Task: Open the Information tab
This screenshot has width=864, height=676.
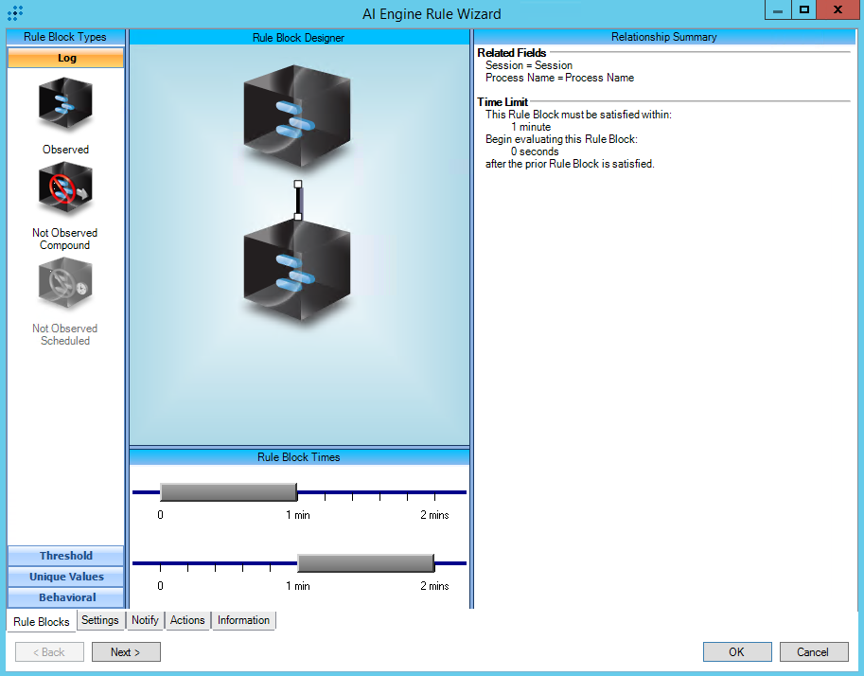Action: point(243,620)
